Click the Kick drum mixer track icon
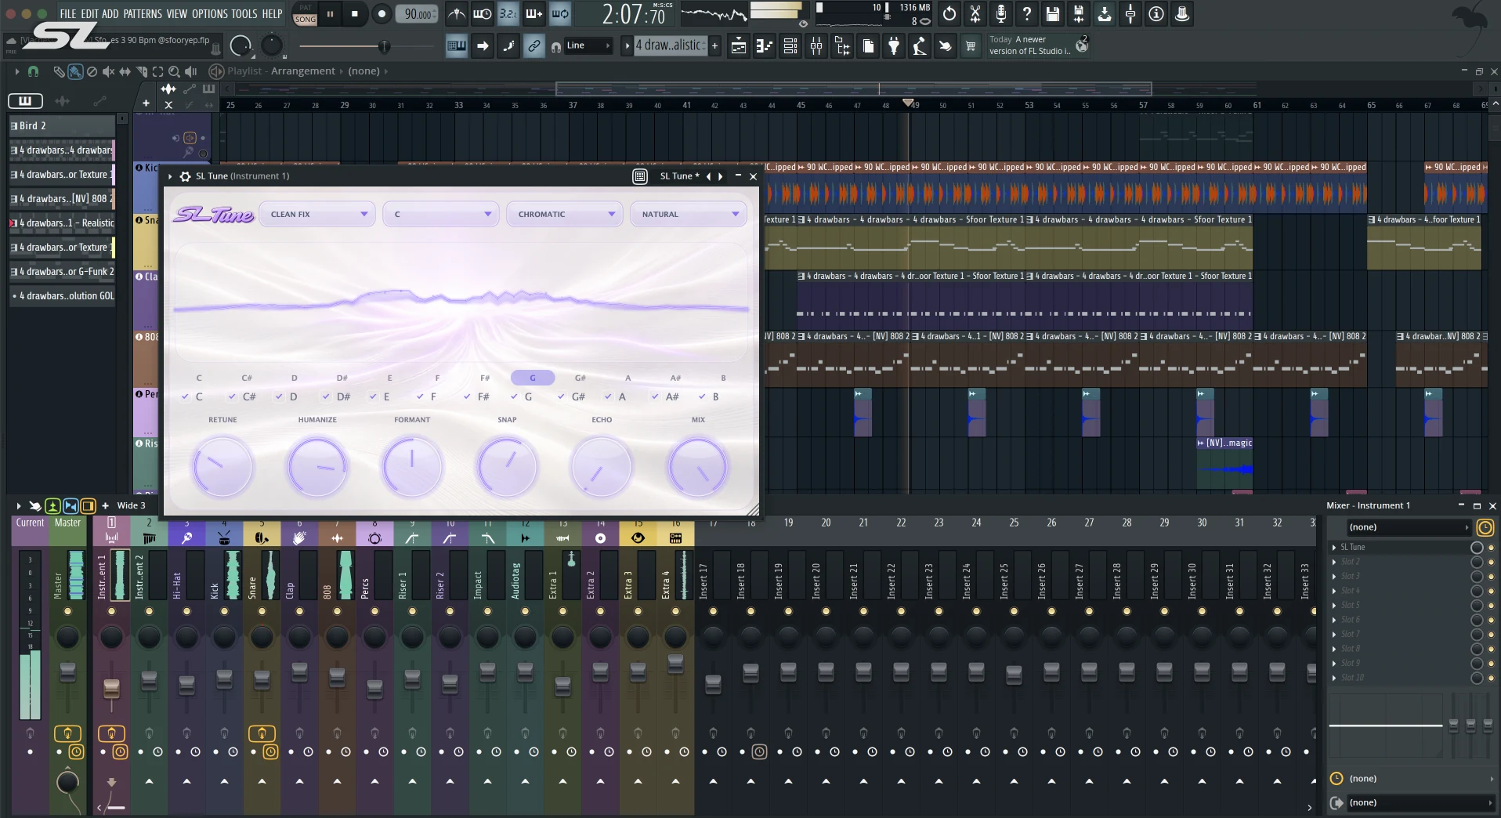Screen dimensions: 1501x818 (224, 537)
